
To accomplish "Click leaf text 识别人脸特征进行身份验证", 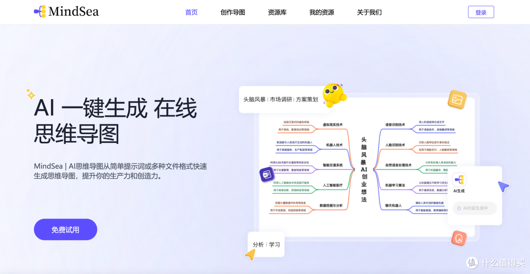I will (x=434, y=142).
